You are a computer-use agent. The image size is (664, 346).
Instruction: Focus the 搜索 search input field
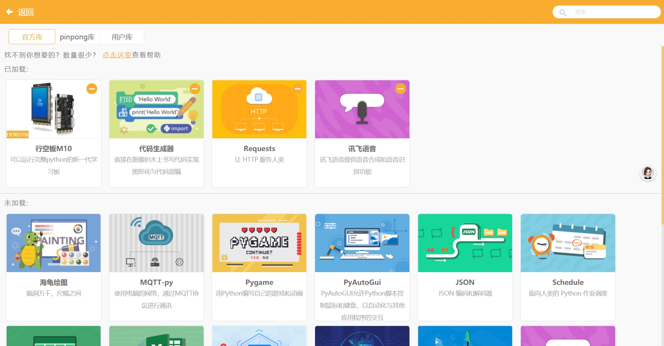click(x=607, y=12)
